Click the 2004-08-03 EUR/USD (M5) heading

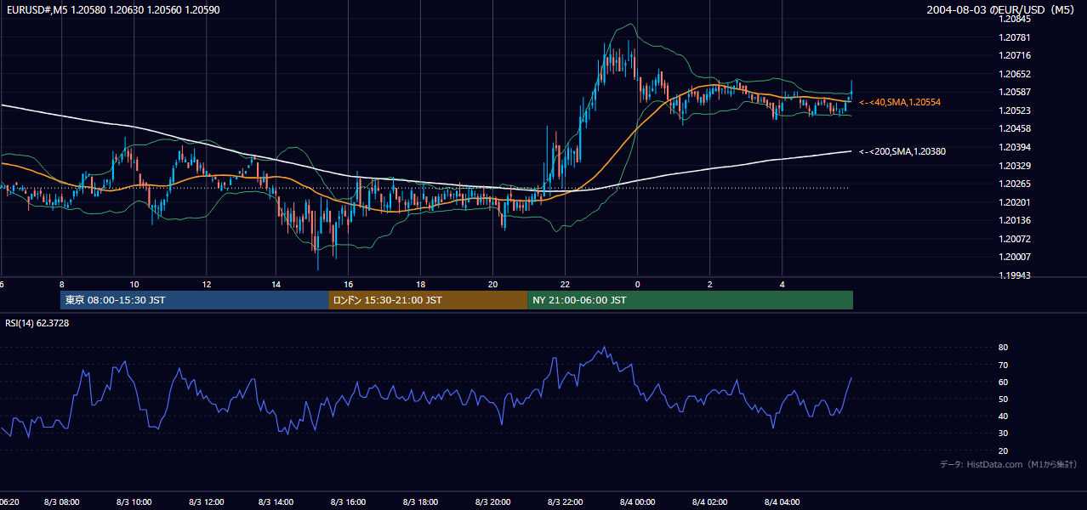pos(1002,10)
